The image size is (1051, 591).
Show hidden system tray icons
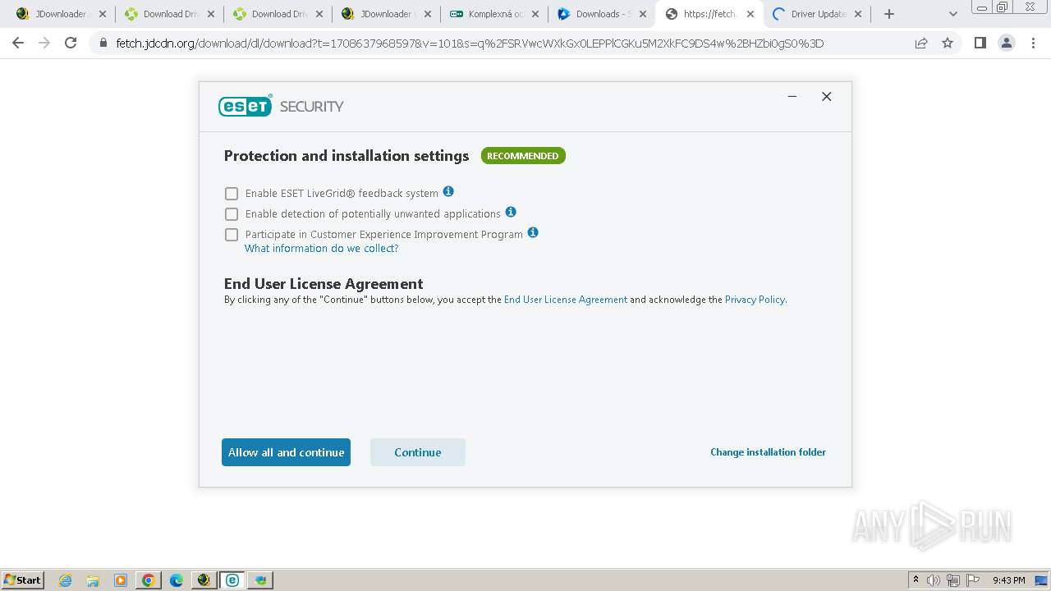[916, 580]
